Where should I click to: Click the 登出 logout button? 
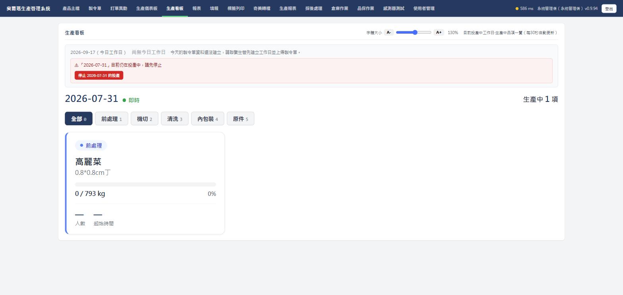609,9
